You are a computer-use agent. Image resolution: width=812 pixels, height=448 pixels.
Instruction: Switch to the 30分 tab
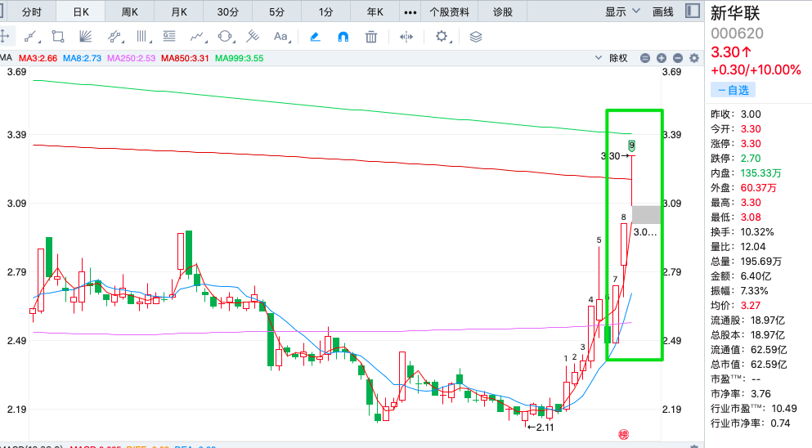(228, 12)
